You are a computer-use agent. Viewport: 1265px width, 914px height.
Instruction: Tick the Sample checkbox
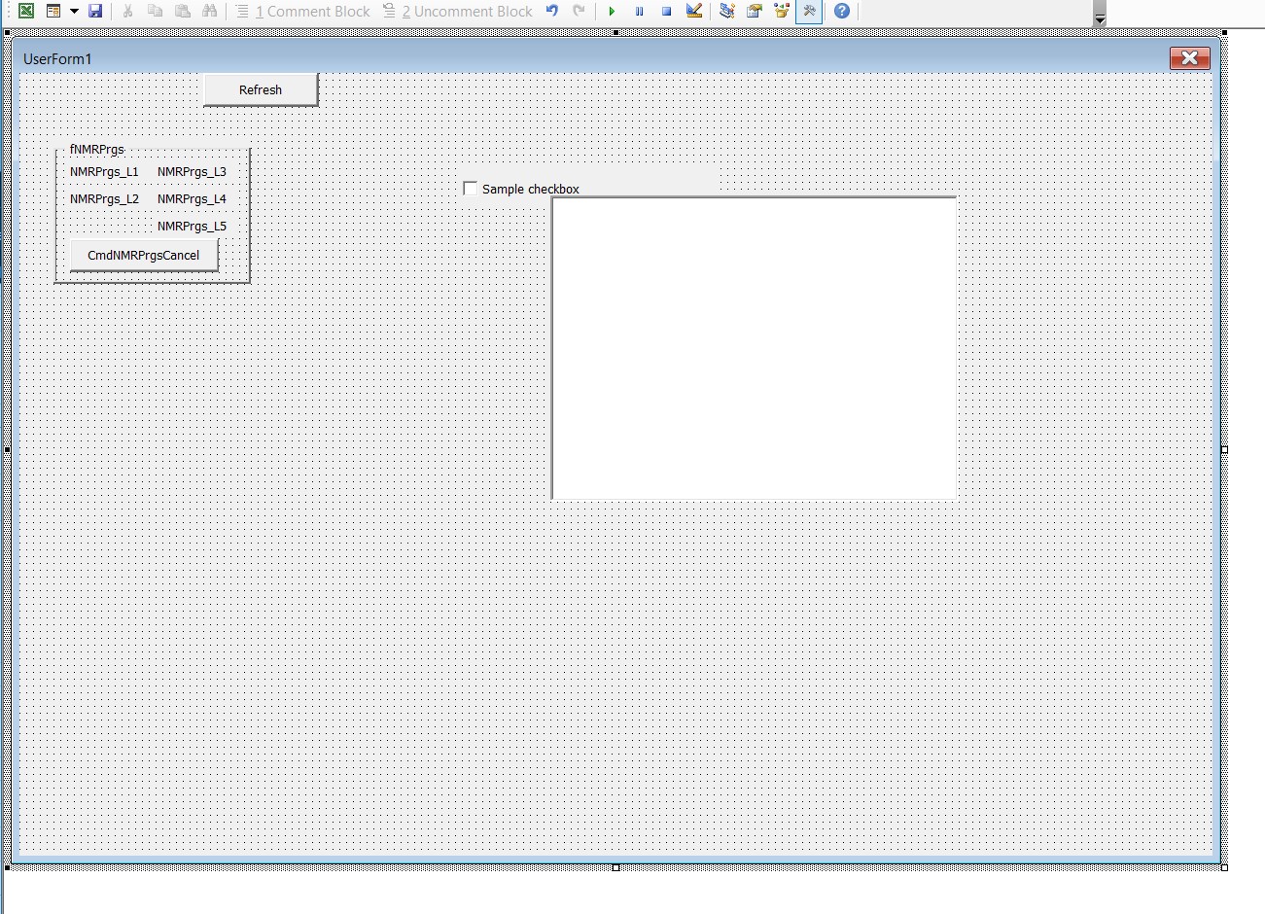click(x=471, y=189)
